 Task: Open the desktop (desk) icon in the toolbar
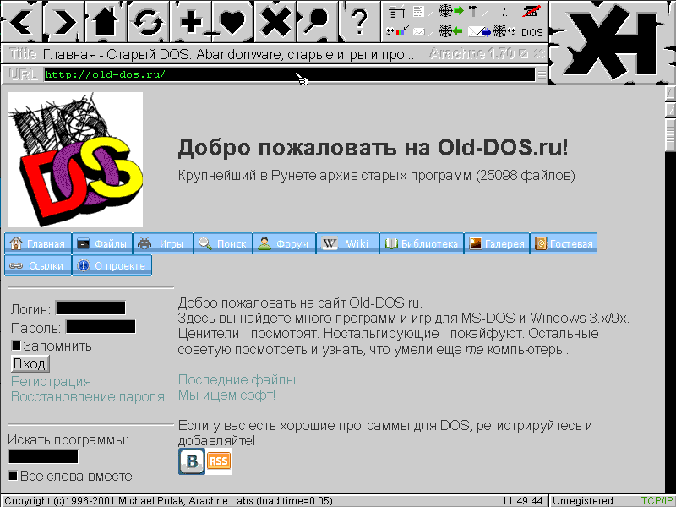(x=395, y=12)
